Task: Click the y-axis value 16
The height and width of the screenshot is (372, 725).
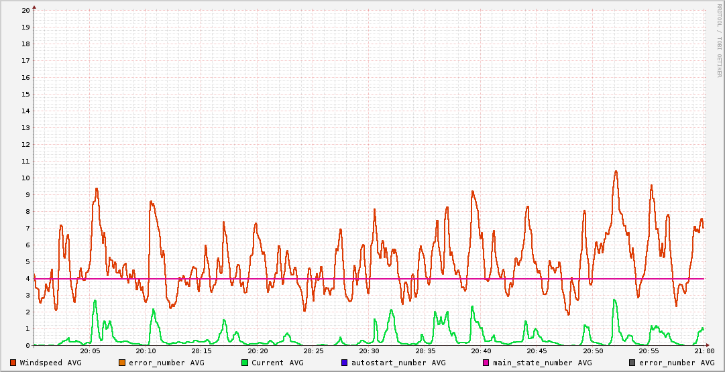Action: [x=26, y=77]
